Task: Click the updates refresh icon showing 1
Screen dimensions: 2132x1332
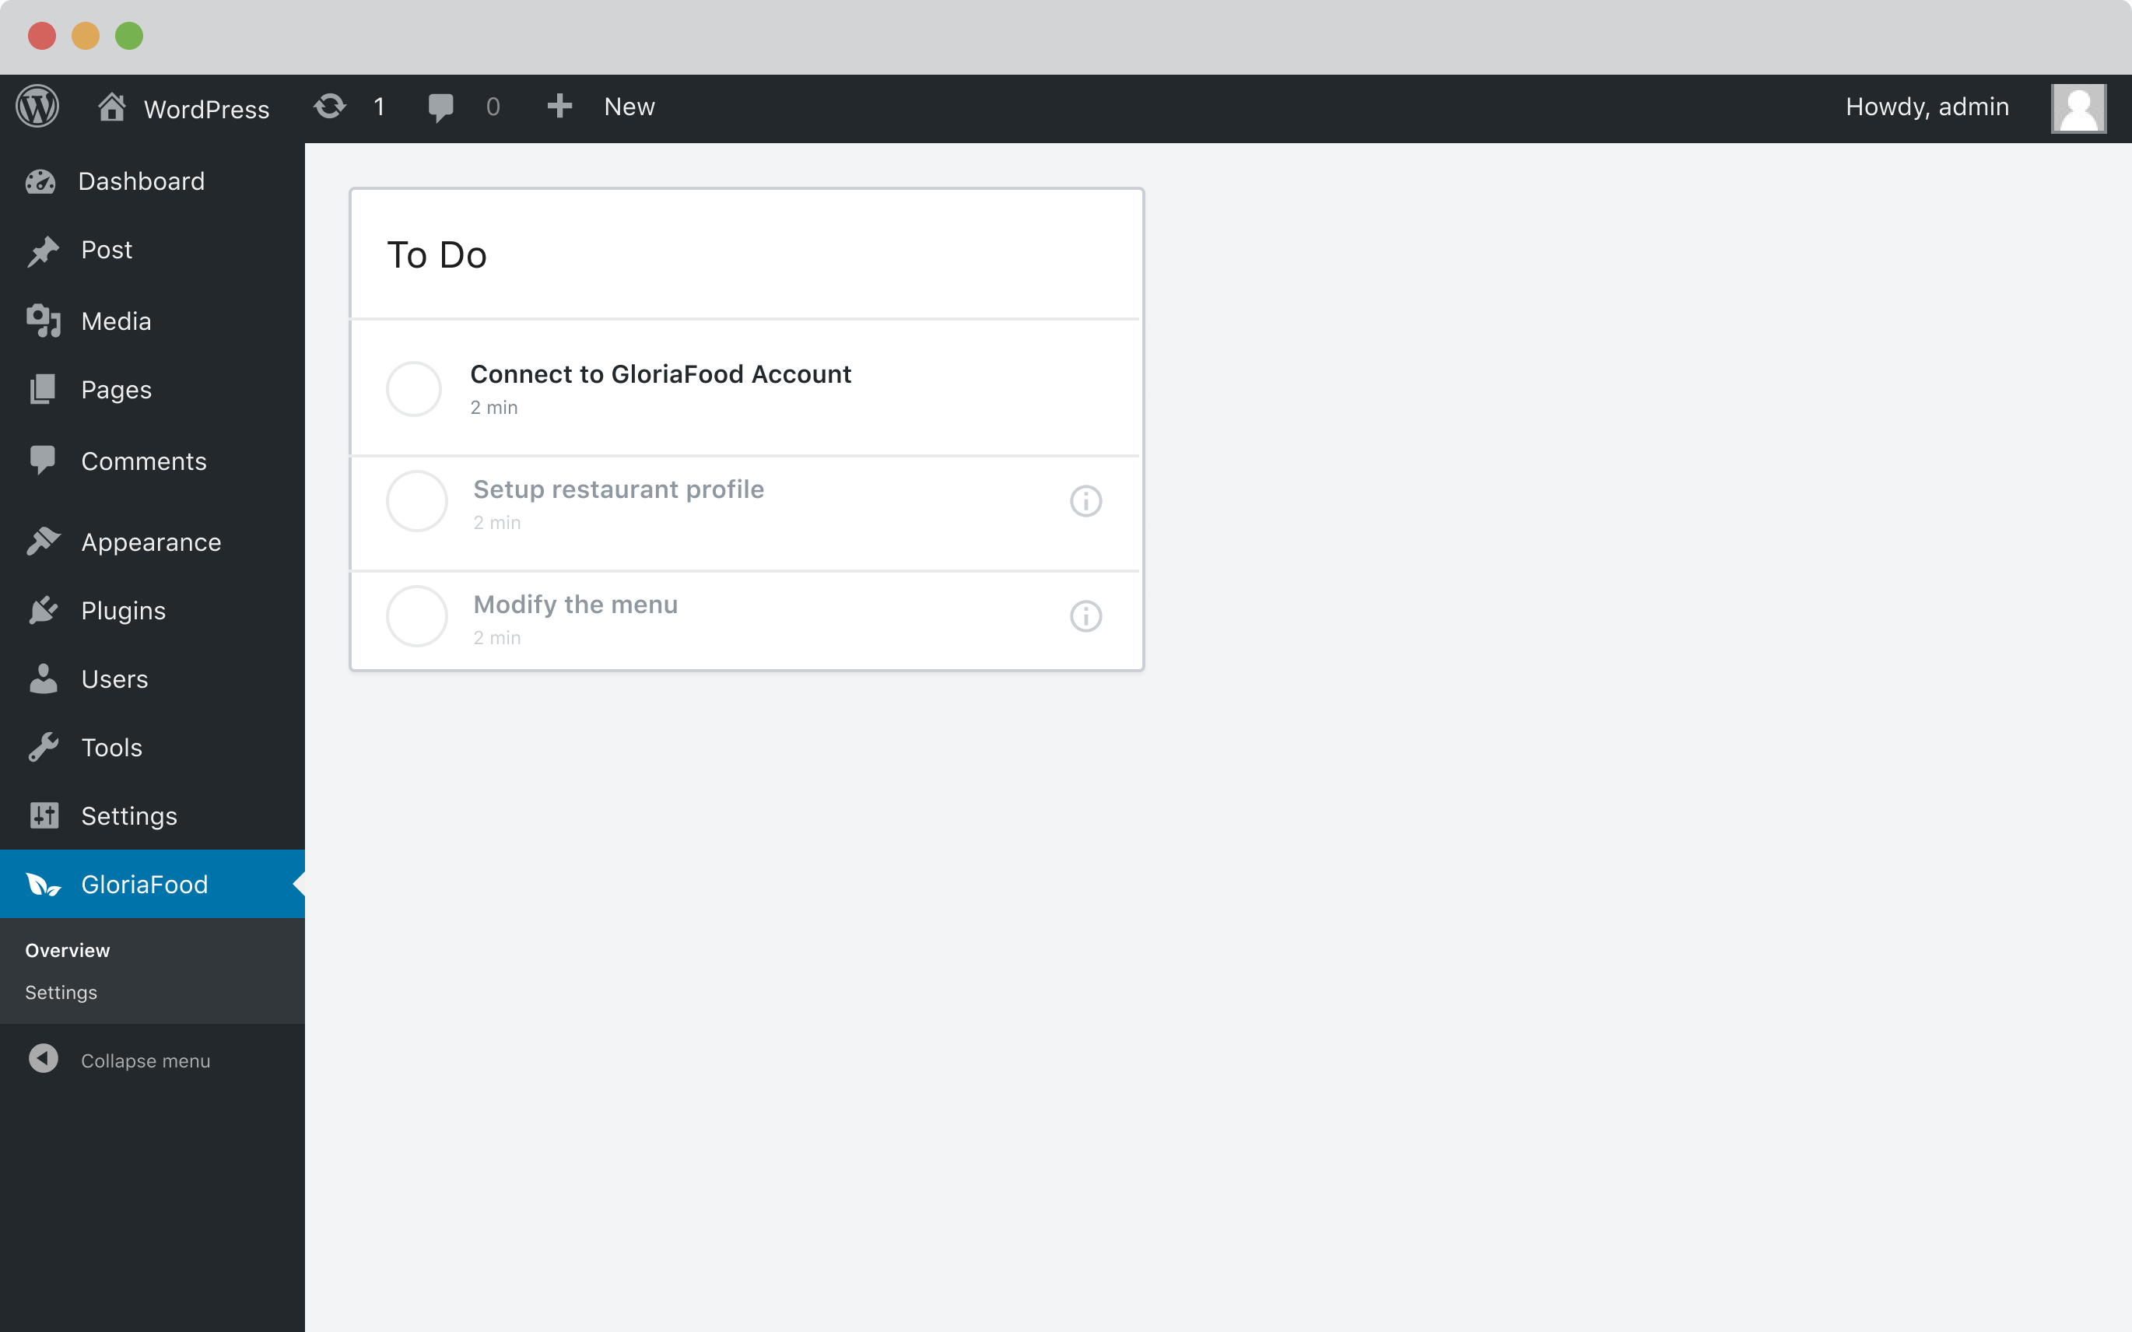Action: pyautogui.click(x=329, y=106)
